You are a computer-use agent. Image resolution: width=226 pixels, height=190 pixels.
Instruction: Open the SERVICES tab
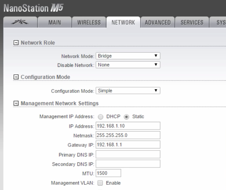coord(192,22)
